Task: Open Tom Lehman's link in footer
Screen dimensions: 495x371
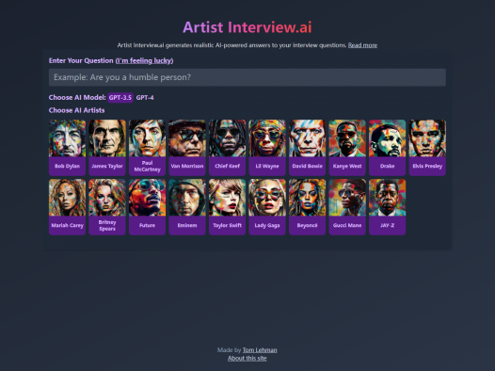Action: tap(260, 350)
